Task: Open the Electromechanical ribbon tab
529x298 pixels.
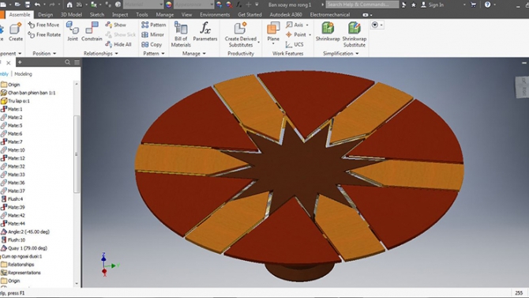Action: point(330,14)
